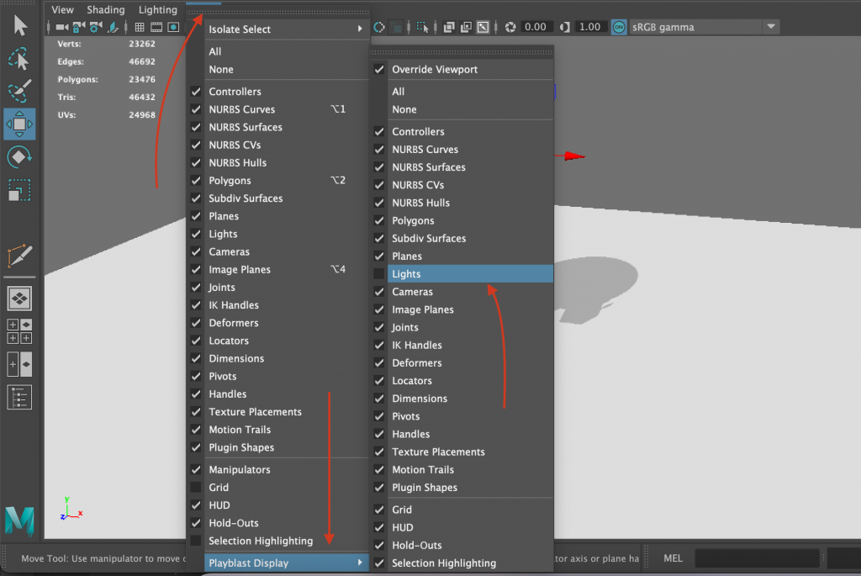Screen dimensions: 861x576
Task: Select the arrow Select tool
Action: tap(19, 25)
